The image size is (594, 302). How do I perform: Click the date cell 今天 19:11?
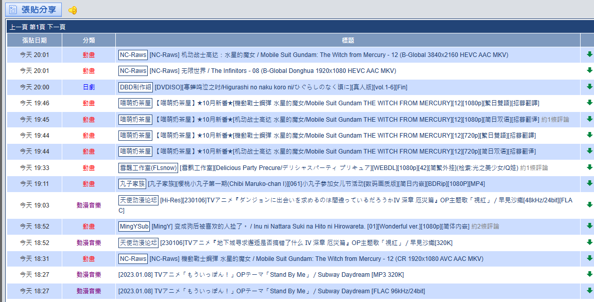point(34,184)
